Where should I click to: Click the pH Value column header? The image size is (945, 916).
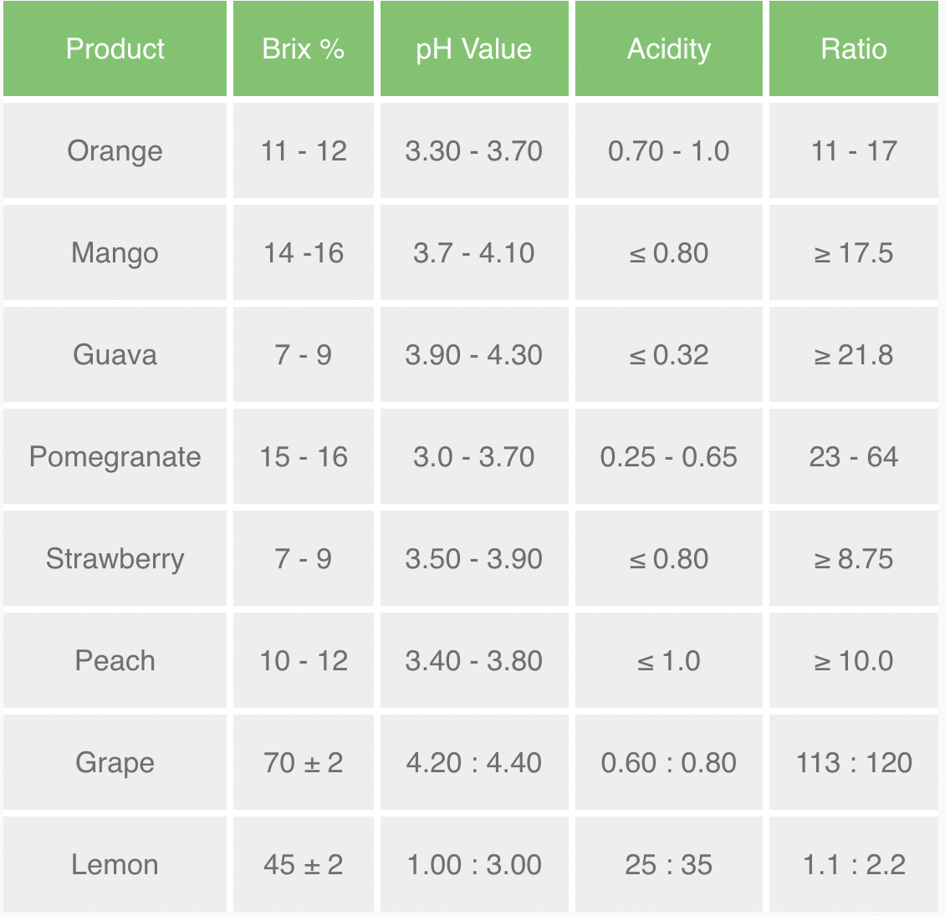(x=473, y=48)
